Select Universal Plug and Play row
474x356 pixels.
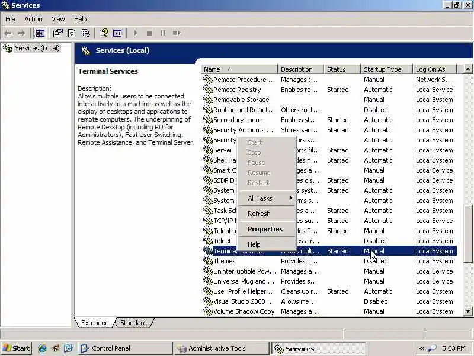(329, 281)
